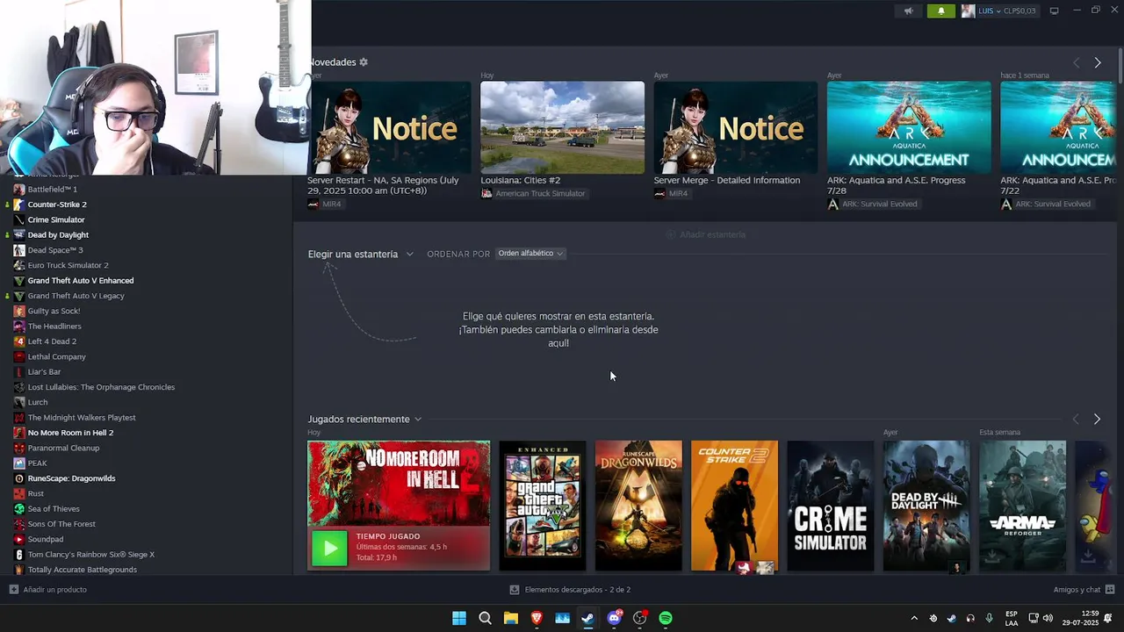Image resolution: width=1124 pixels, height=632 pixels.
Task: Click RuneScape: Dragonwilds sidebar icon
Action: 19,478
